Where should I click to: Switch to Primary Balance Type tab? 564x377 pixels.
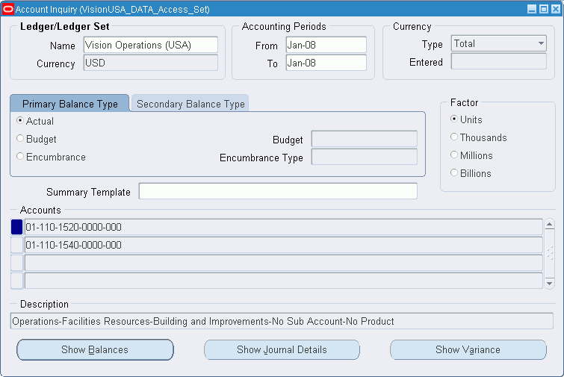pyautogui.click(x=69, y=104)
